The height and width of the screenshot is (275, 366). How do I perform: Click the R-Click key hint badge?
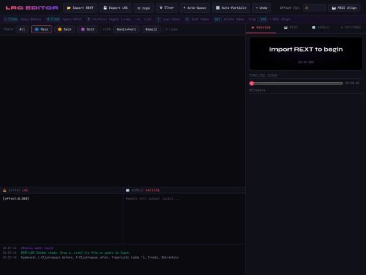[x=54, y=19]
